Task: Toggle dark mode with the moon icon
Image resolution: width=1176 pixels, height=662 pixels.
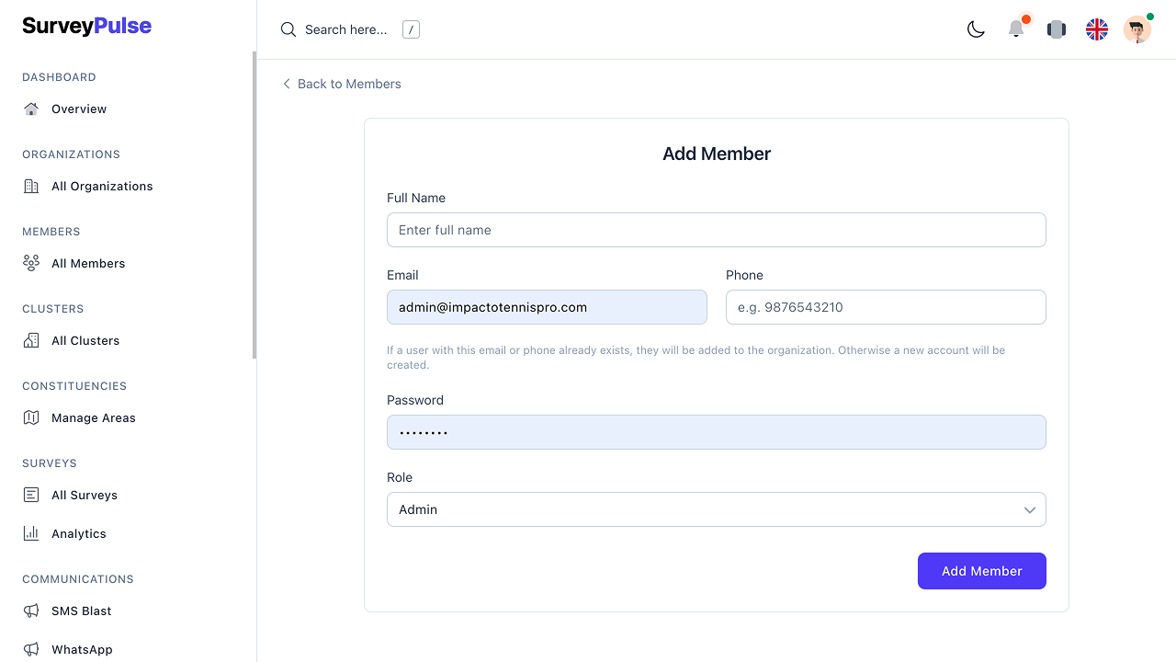Action: click(976, 29)
